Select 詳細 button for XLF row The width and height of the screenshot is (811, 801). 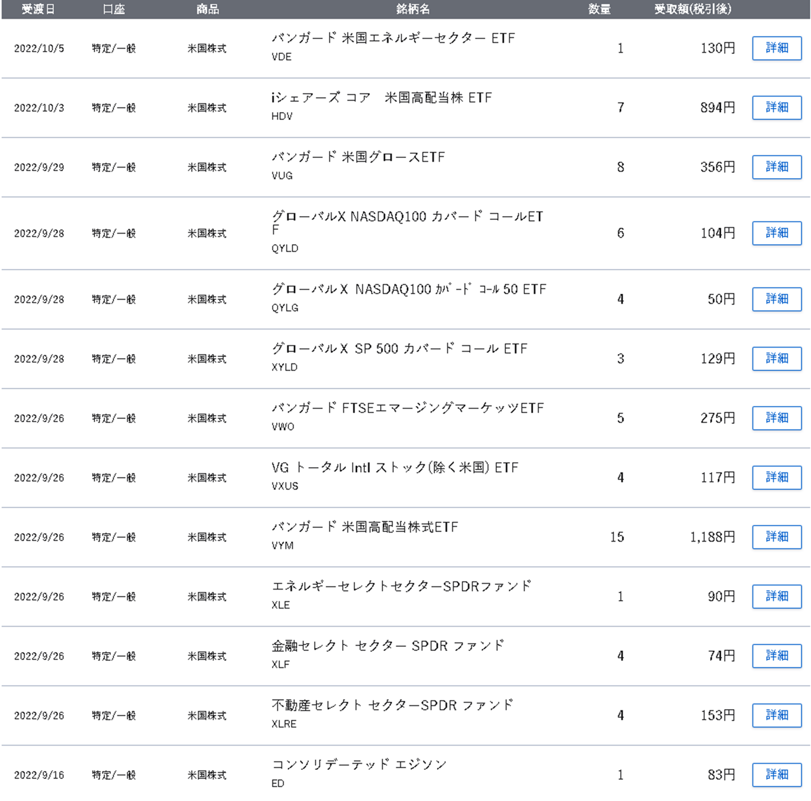777,656
